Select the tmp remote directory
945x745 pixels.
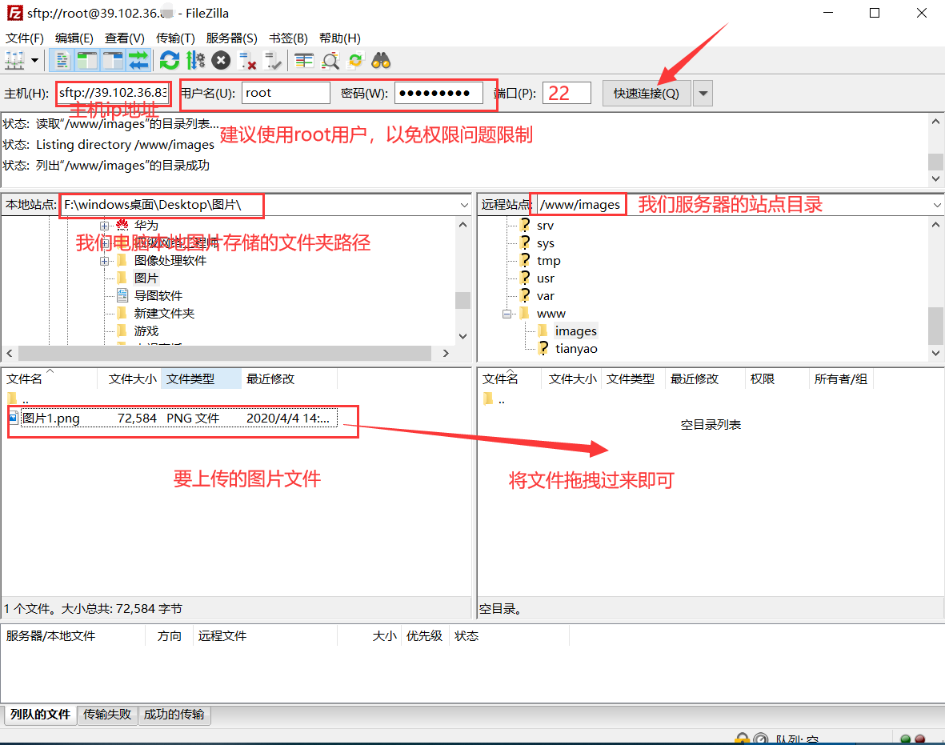548,261
